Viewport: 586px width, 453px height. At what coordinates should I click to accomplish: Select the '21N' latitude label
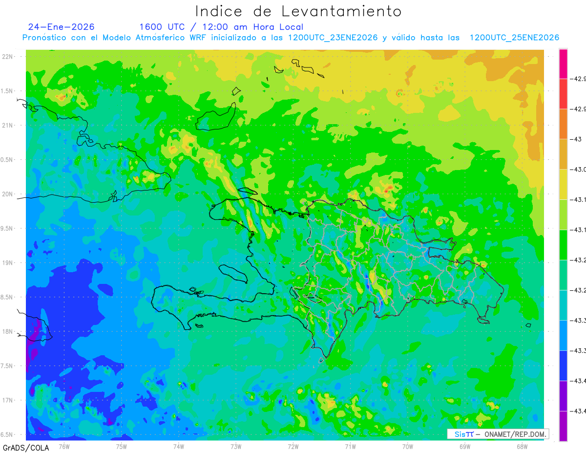[8, 125]
